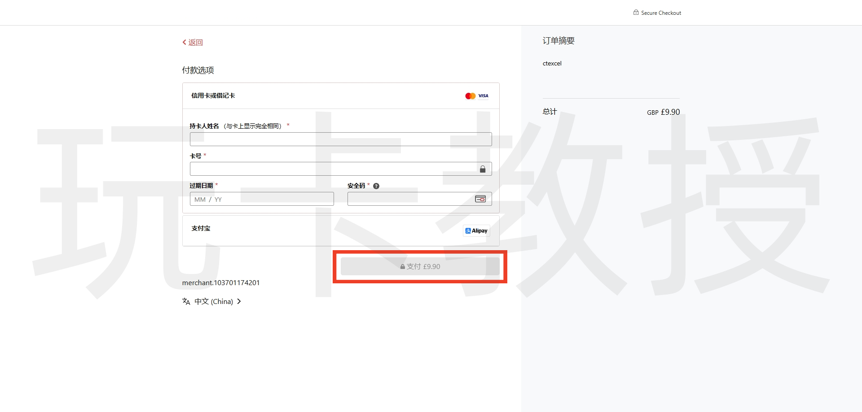
Task: Click the CVV card icon in security field
Action: 480,199
